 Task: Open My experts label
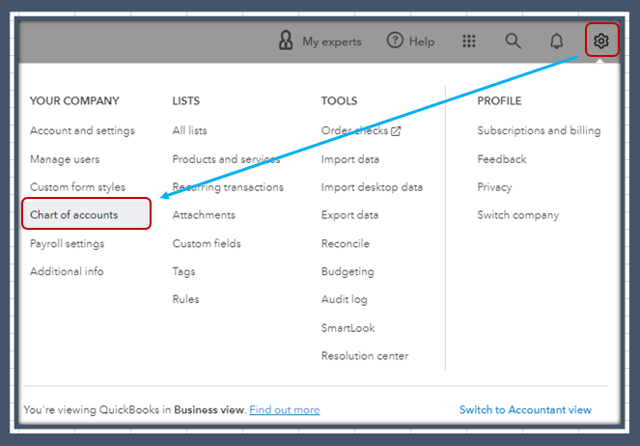(x=332, y=42)
